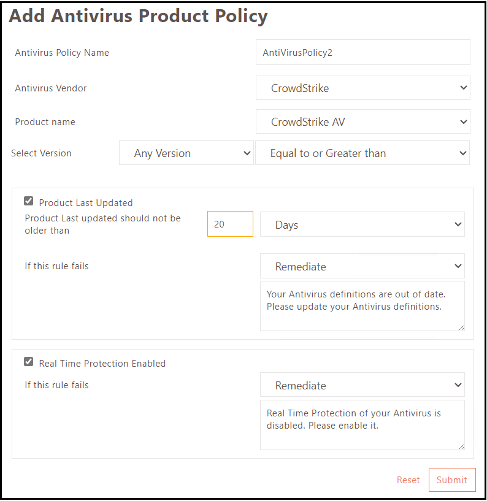This screenshot has width=487, height=501.
Task: Click the Product Last Updated label text
Action: point(86,203)
